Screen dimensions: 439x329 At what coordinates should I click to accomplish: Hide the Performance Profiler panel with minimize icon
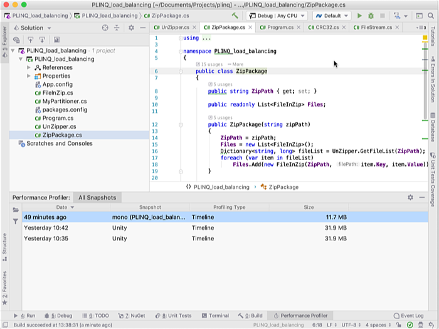click(421, 197)
